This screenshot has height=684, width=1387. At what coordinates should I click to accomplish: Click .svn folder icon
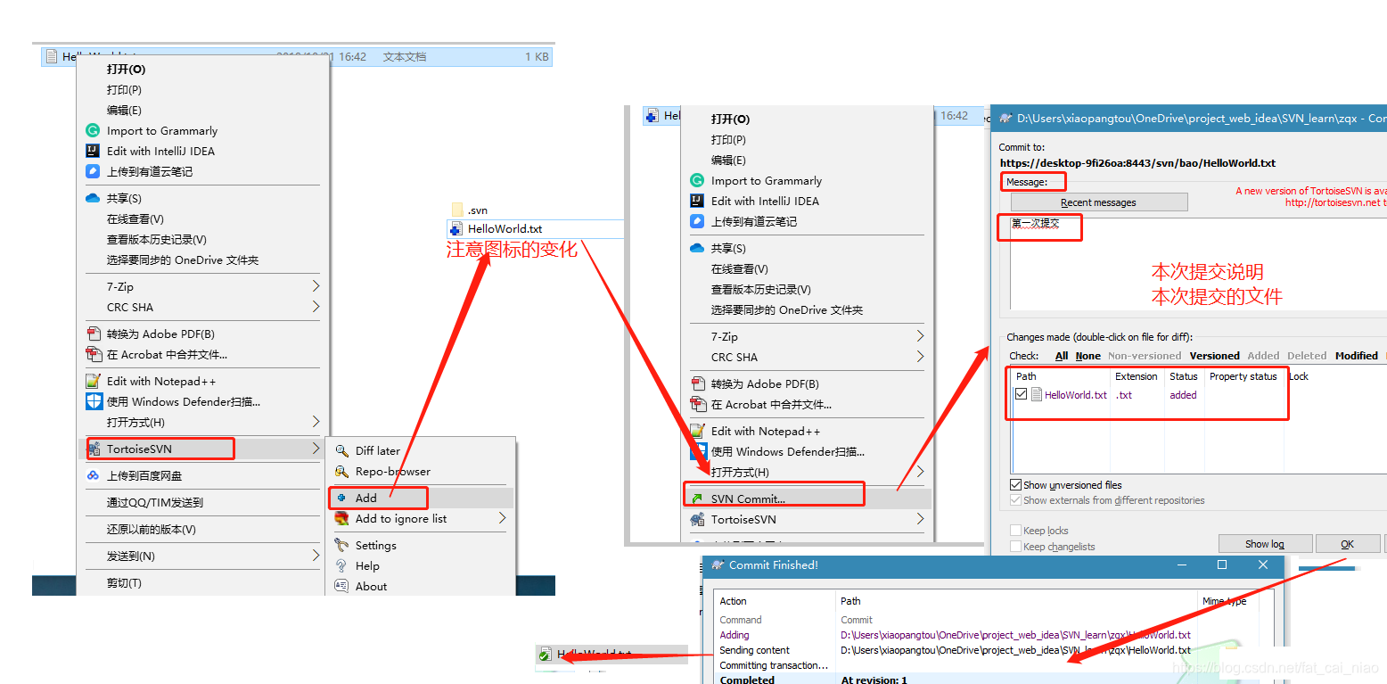(x=457, y=210)
